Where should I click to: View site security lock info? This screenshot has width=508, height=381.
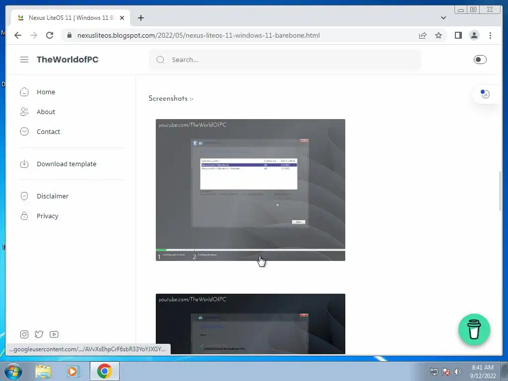pos(69,35)
